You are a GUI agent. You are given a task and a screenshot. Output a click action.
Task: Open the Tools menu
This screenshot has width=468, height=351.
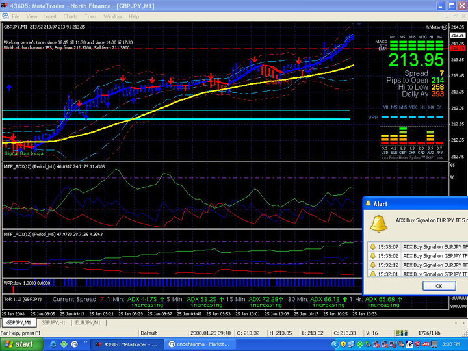[90, 16]
